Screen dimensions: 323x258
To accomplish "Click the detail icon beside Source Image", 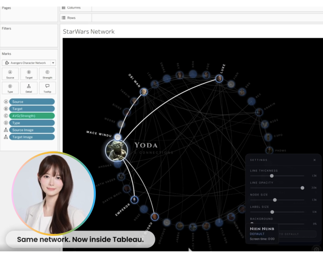I will click(x=6, y=130).
